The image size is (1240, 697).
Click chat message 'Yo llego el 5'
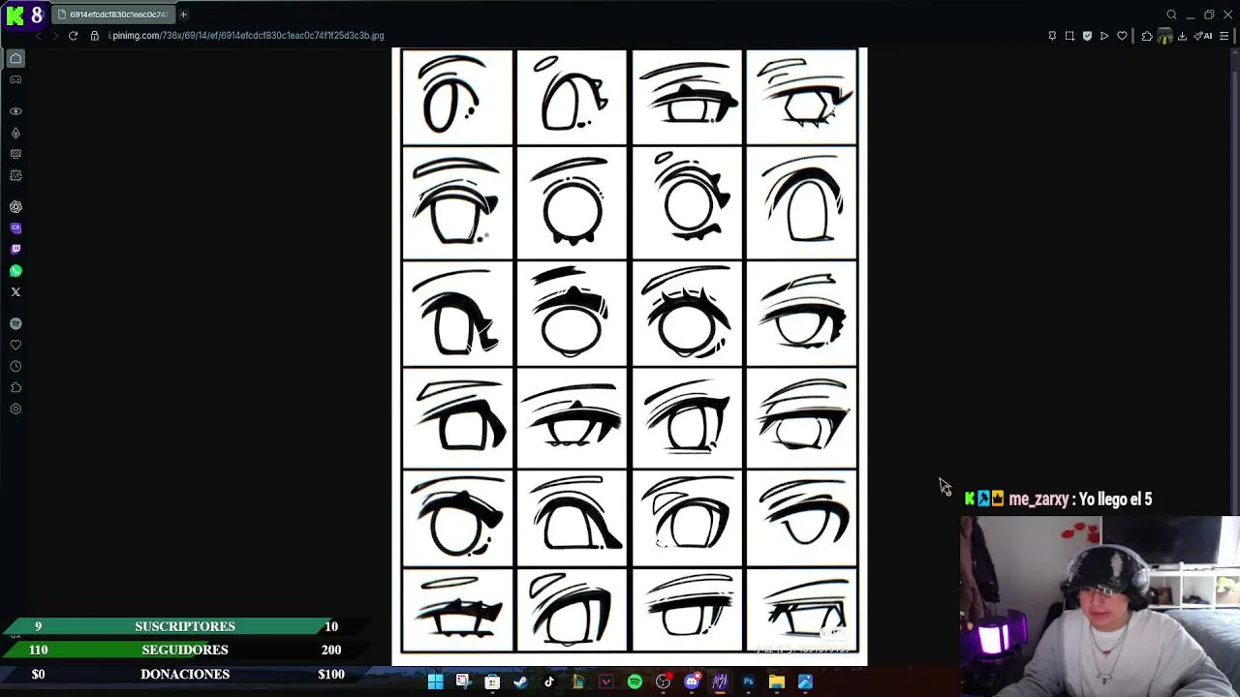pos(1115,500)
